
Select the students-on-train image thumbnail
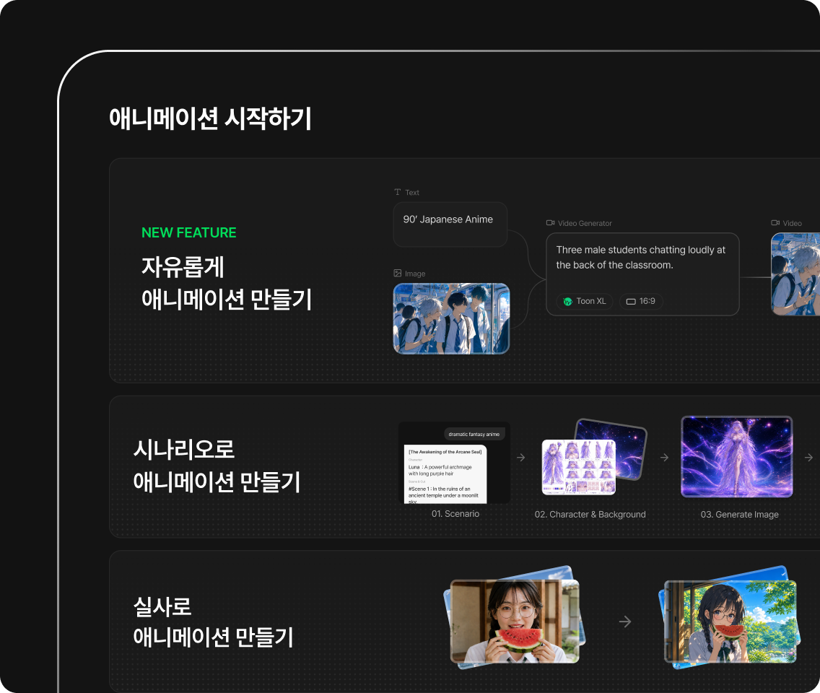click(451, 318)
